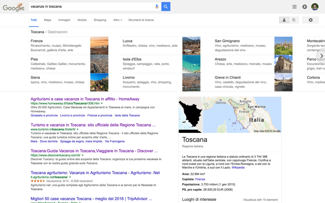
Task: Open the Isola d'Elba photo
Action: 191,64
